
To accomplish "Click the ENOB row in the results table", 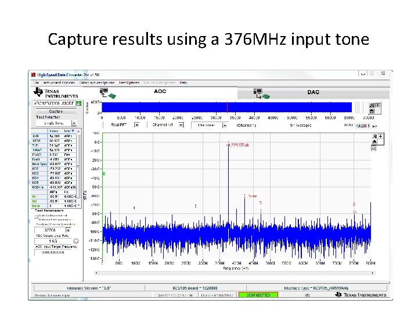I will [x=54, y=155].
